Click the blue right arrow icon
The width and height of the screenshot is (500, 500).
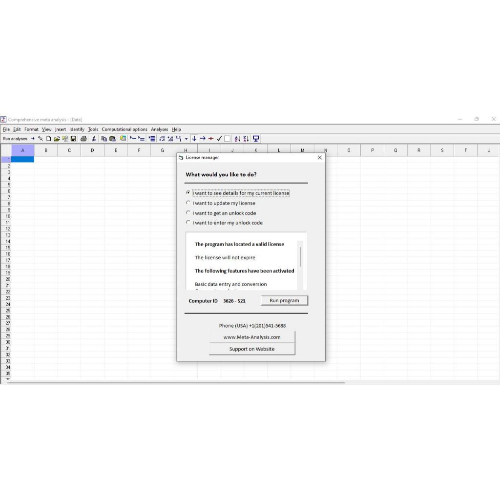(x=203, y=139)
